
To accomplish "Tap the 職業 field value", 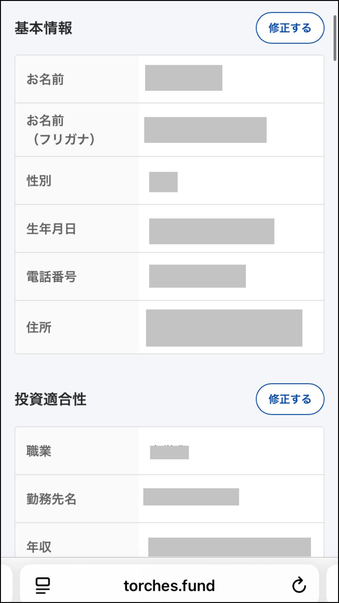I will (x=169, y=452).
